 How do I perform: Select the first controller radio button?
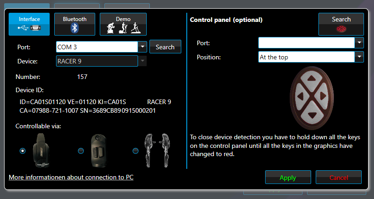coord(22,151)
